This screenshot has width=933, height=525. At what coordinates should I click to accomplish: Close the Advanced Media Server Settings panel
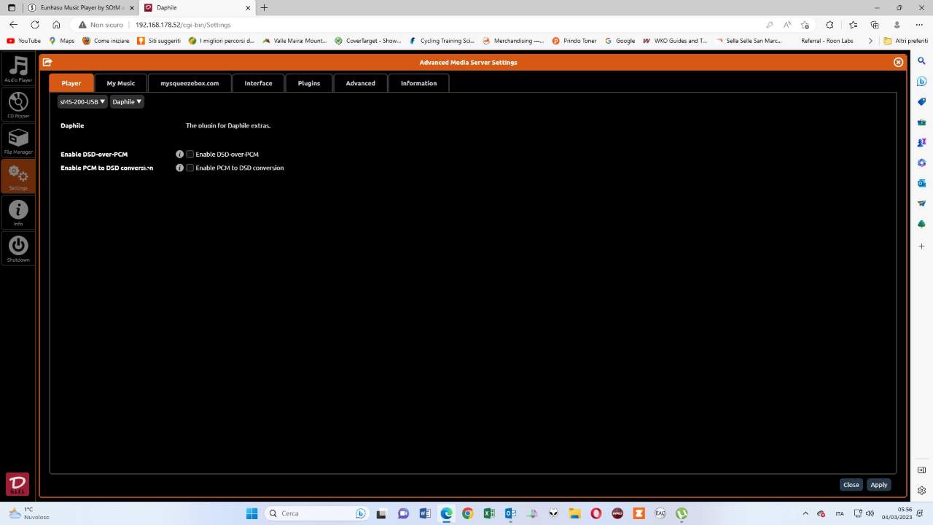tap(898, 63)
